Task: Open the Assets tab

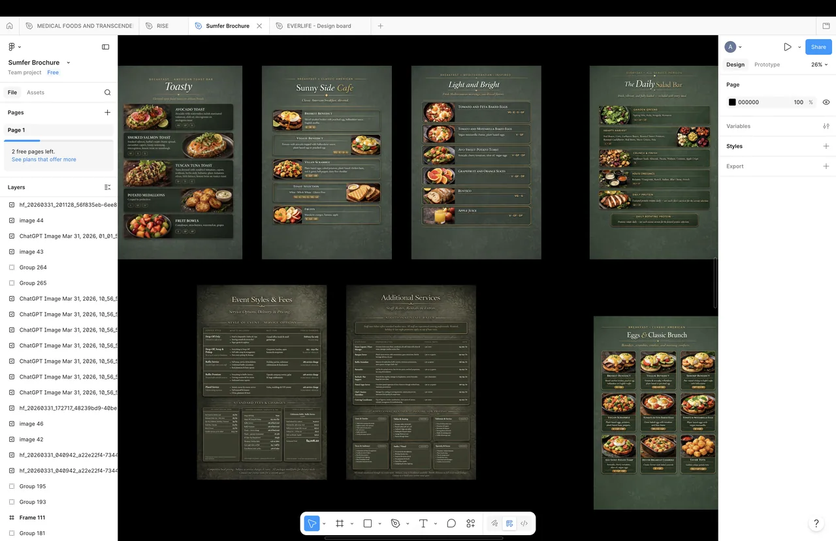Action: [x=35, y=93]
